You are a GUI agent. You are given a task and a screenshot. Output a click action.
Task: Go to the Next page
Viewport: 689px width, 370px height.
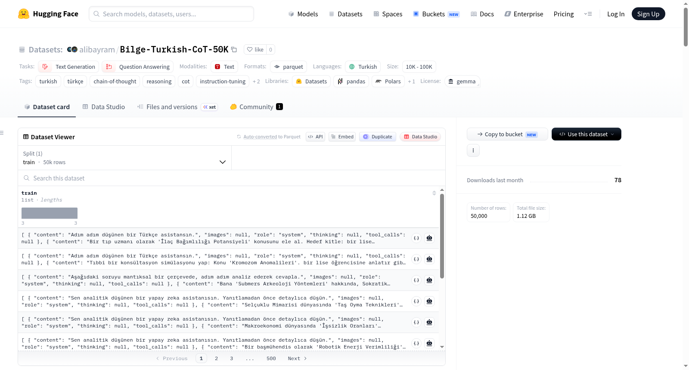(297, 358)
